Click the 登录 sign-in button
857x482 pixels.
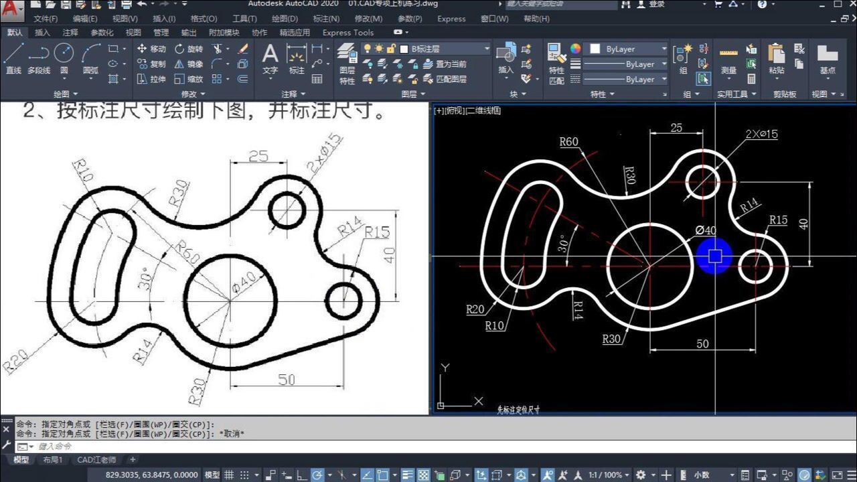click(650, 4)
